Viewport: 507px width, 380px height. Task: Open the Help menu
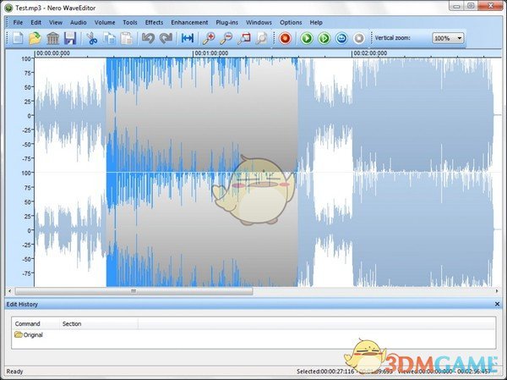tap(316, 22)
